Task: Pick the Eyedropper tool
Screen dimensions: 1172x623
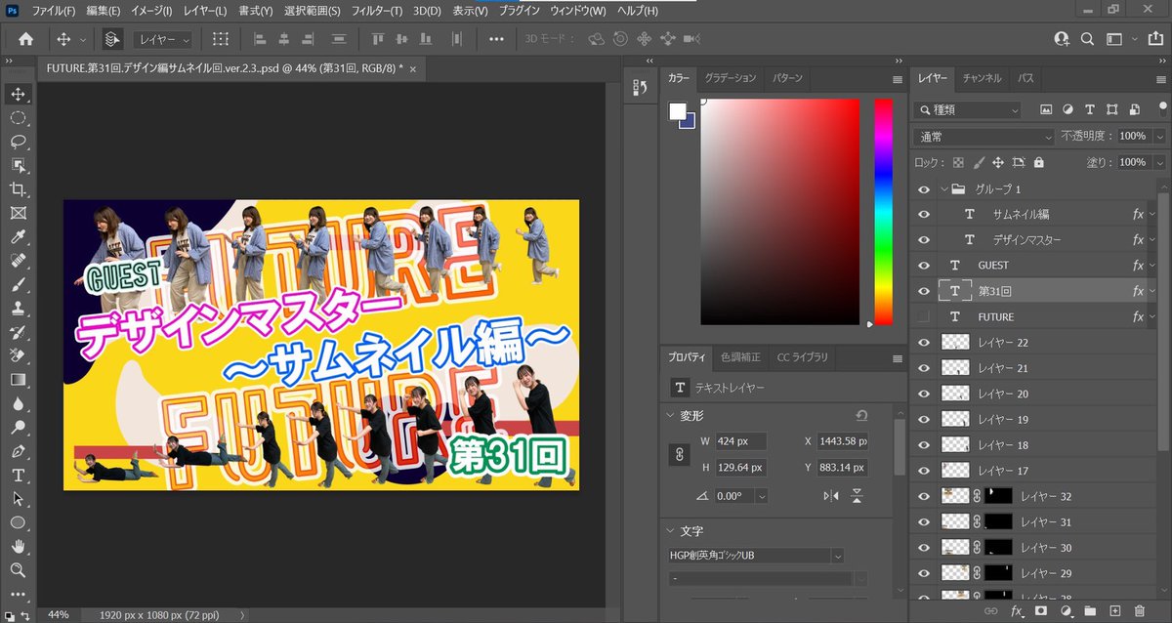Action: click(x=19, y=237)
